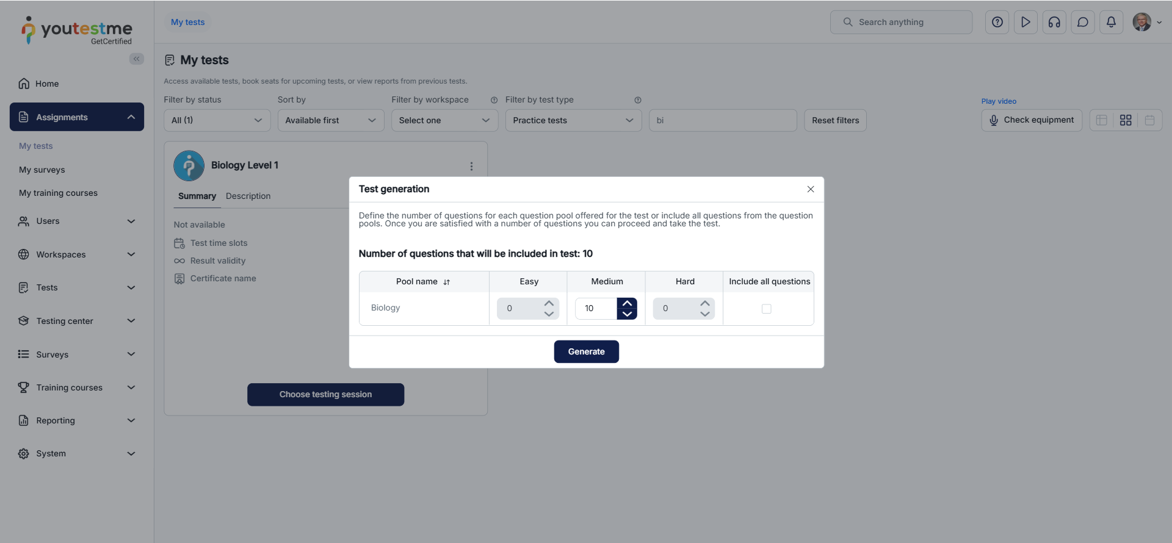This screenshot has height=543, width=1172.
Task: Open the chat messages icon
Action: tap(1083, 23)
